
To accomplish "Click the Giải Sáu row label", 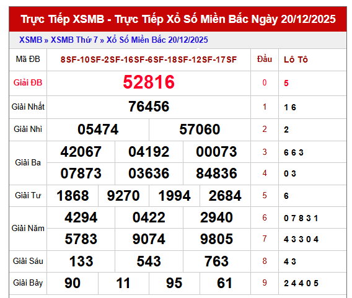I will (x=28, y=261).
